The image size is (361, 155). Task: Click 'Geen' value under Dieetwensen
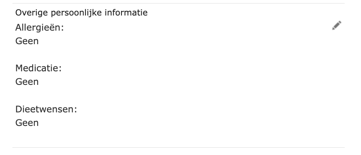pos(27,123)
